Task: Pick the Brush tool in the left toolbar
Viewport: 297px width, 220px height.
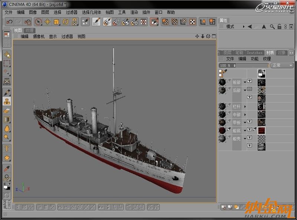Action: pos(7,92)
